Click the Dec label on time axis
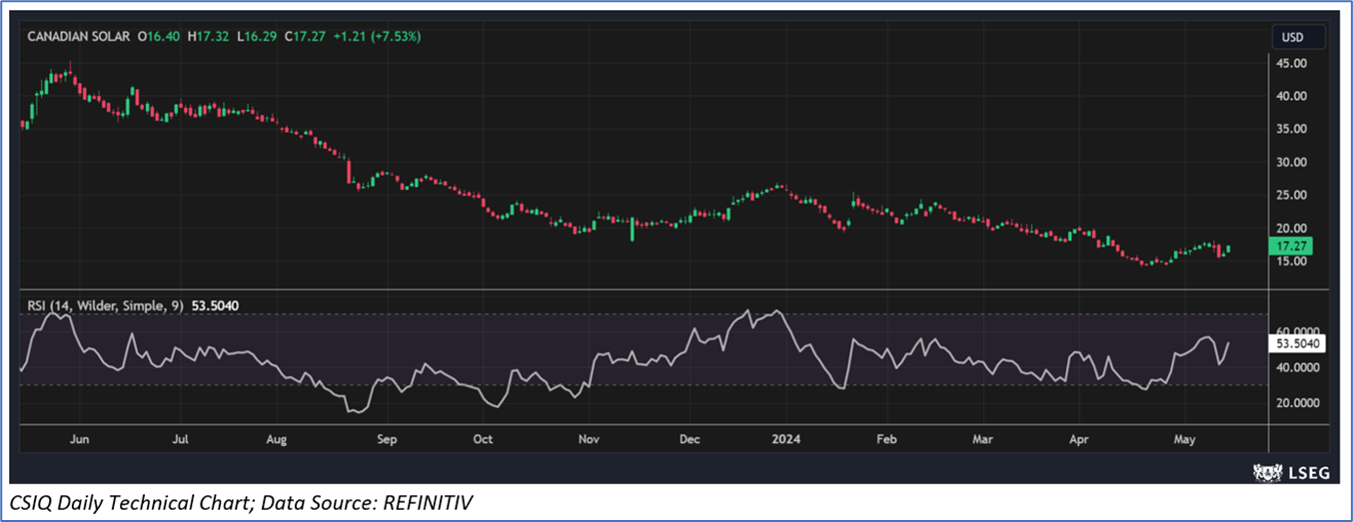 [x=690, y=438]
